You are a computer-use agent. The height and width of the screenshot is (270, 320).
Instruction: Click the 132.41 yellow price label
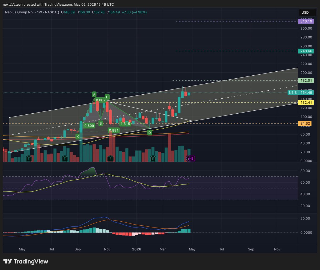point(306,102)
